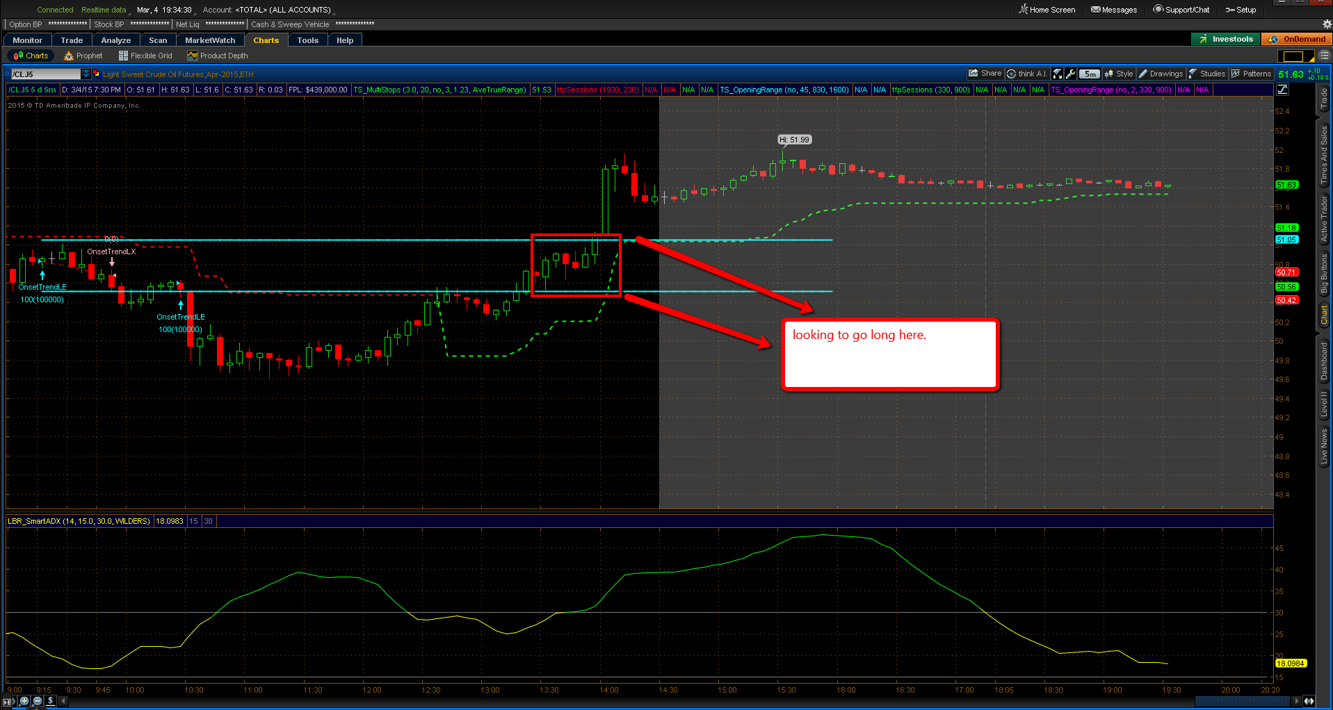Launch OnDemand mode
1333x710 pixels.
(1298, 40)
